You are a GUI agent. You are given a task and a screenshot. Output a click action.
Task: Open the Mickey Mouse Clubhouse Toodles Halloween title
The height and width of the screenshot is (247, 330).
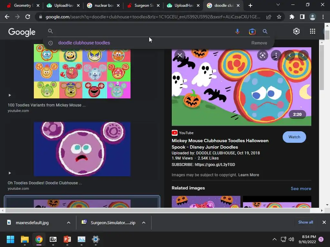tap(220, 144)
